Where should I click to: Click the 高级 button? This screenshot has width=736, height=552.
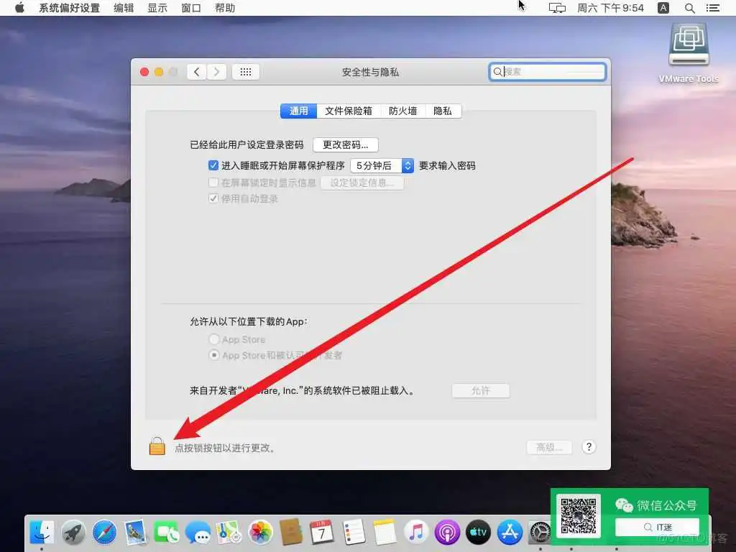[548, 446]
